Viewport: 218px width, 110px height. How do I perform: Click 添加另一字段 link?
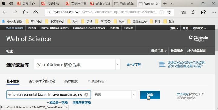pyautogui.click(x=57, y=102)
